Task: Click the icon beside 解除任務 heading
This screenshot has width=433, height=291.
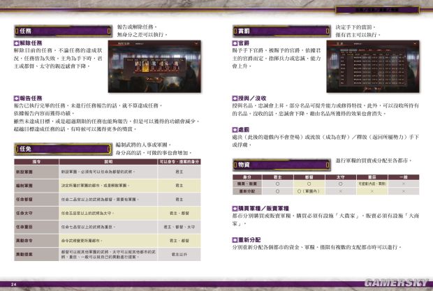Action: click(x=17, y=43)
